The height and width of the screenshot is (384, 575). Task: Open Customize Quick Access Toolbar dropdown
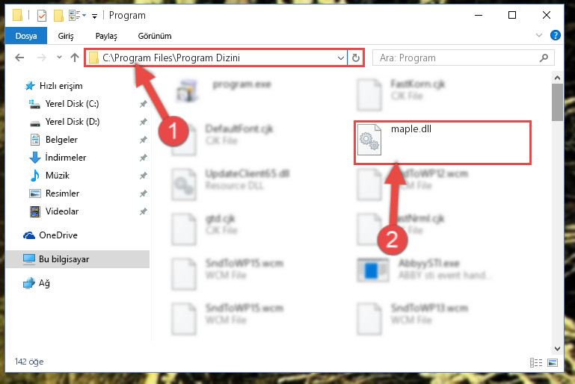coord(95,16)
